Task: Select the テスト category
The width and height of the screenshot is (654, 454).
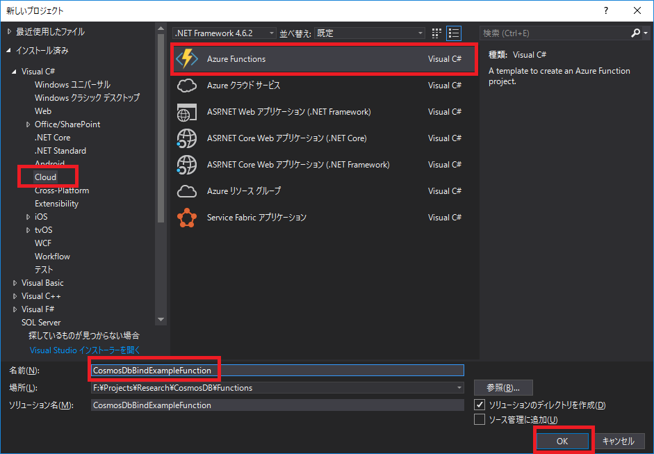Action: (44, 270)
